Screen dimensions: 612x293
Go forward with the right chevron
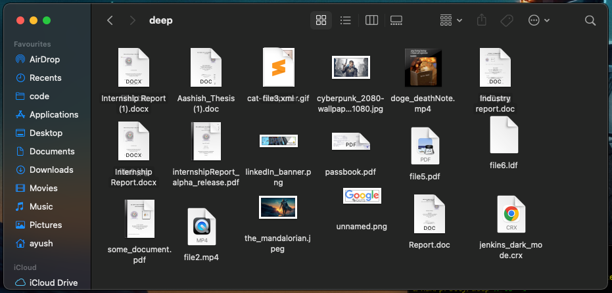pyautogui.click(x=132, y=20)
